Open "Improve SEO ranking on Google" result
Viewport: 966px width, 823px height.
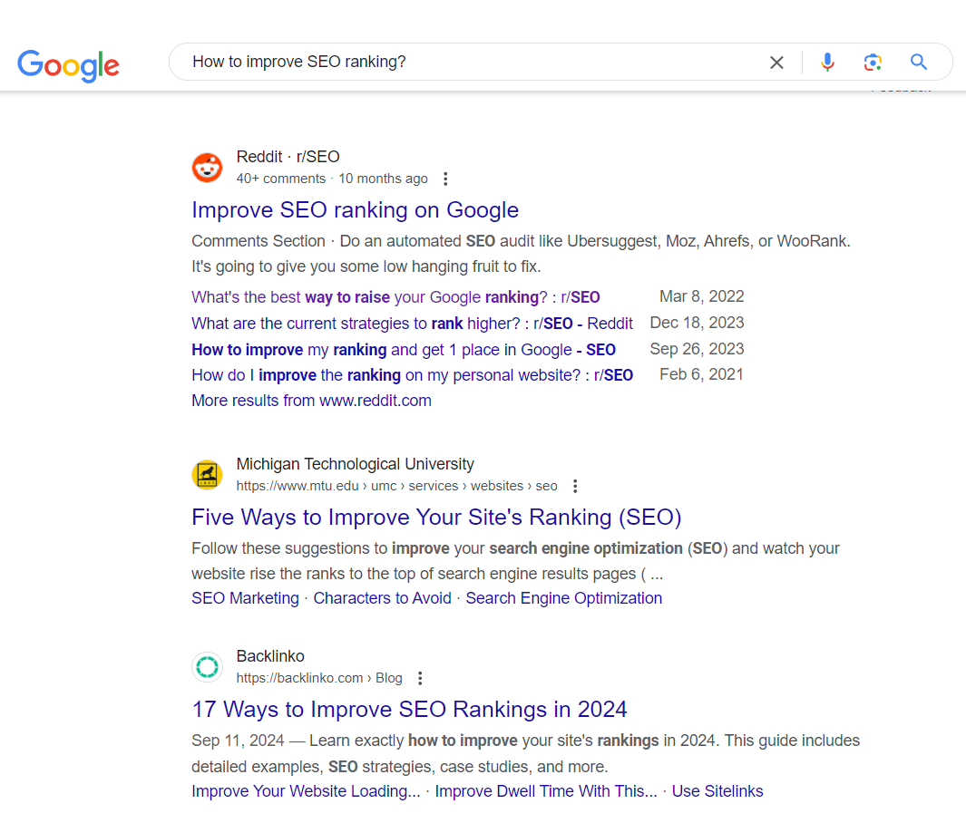tap(355, 210)
